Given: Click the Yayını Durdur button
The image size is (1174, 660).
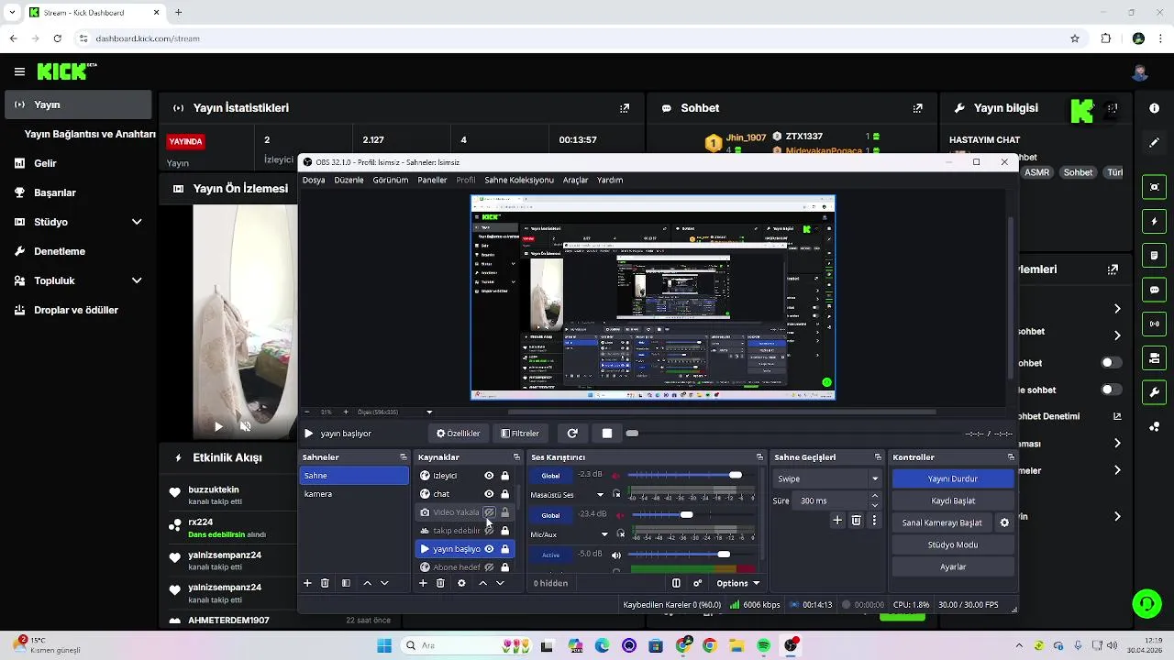Looking at the screenshot, I should click(952, 478).
